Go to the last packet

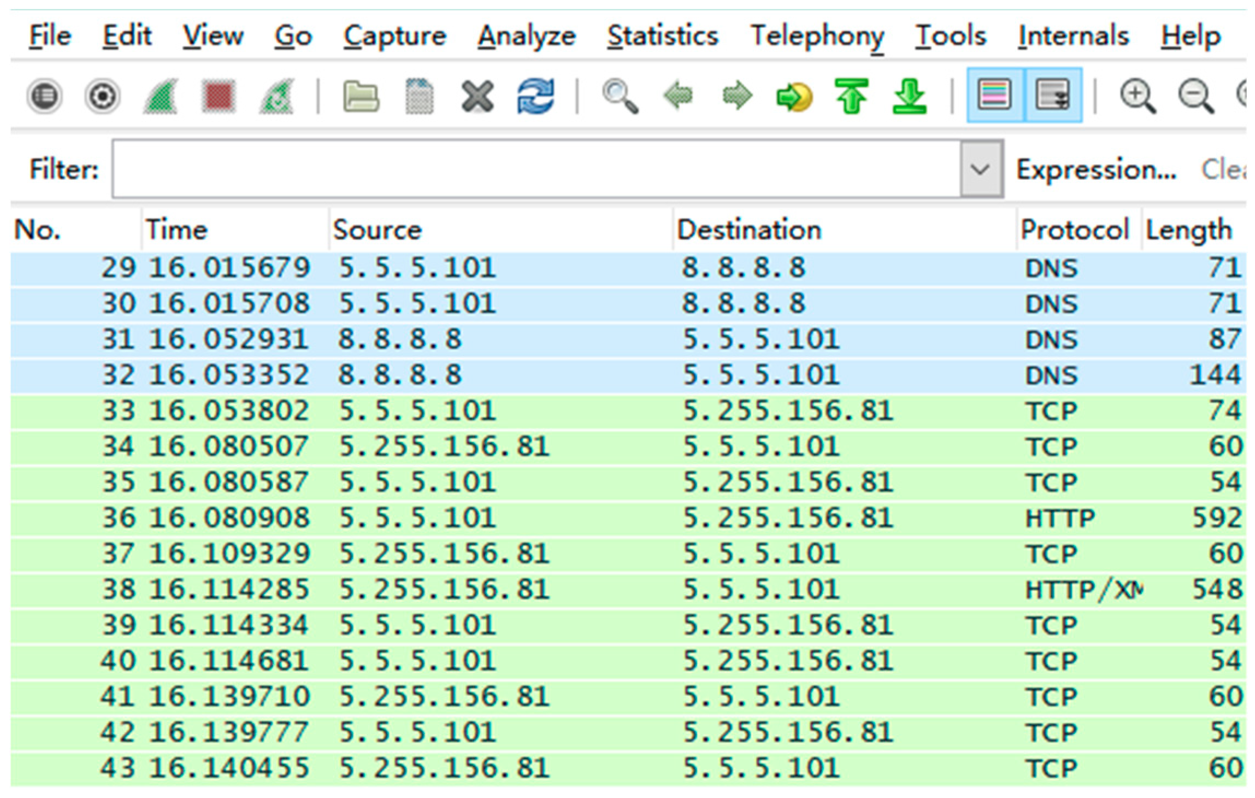point(909,96)
